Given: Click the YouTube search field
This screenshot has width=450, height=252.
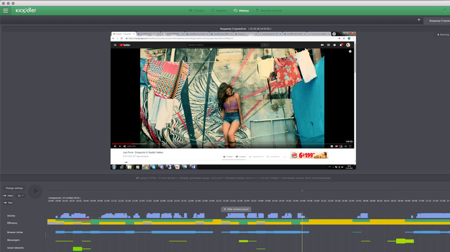Looking at the screenshot, I should click(x=224, y=45).
